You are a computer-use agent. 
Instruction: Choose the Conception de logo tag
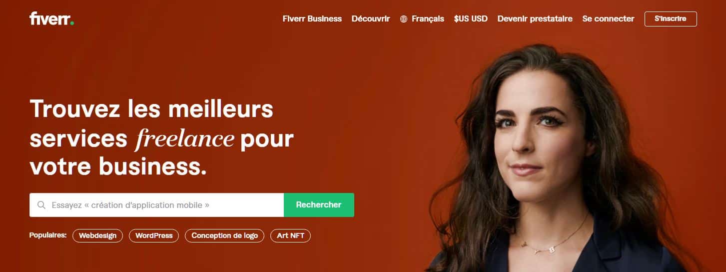[225, 235]
